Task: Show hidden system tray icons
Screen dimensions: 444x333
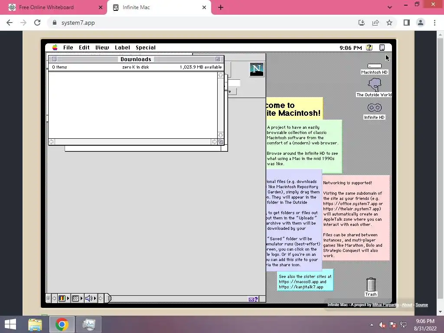Action: [372, 325]
